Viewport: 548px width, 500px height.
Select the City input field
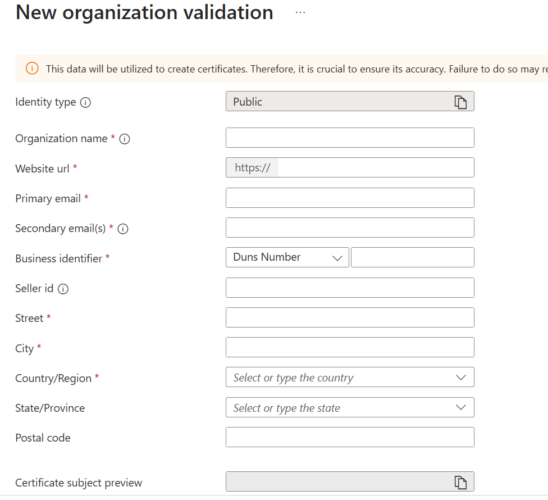tap(349, 347)
